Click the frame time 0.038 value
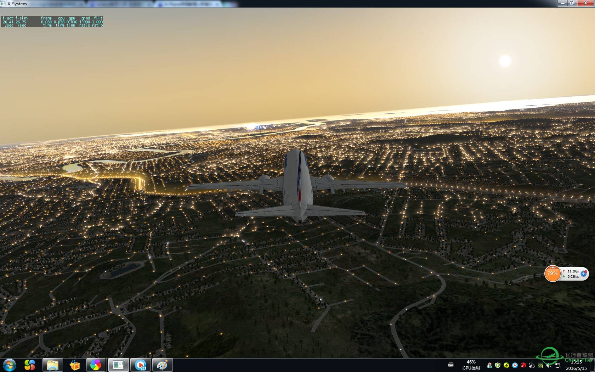Screen dimensions: 595x372 pos(46,22)
